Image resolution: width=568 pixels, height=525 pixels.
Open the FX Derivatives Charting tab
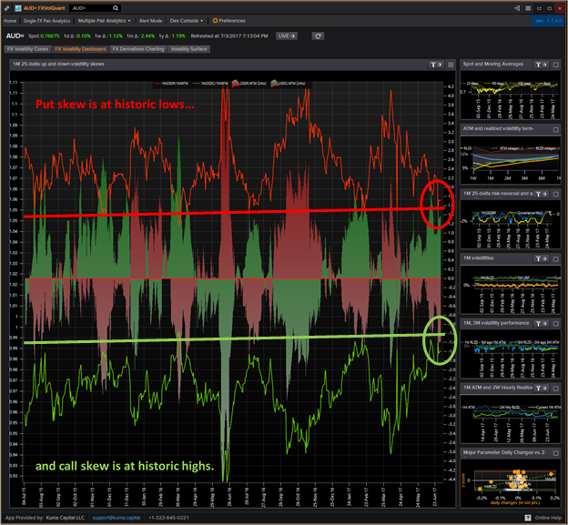click(x=138, y=49)
